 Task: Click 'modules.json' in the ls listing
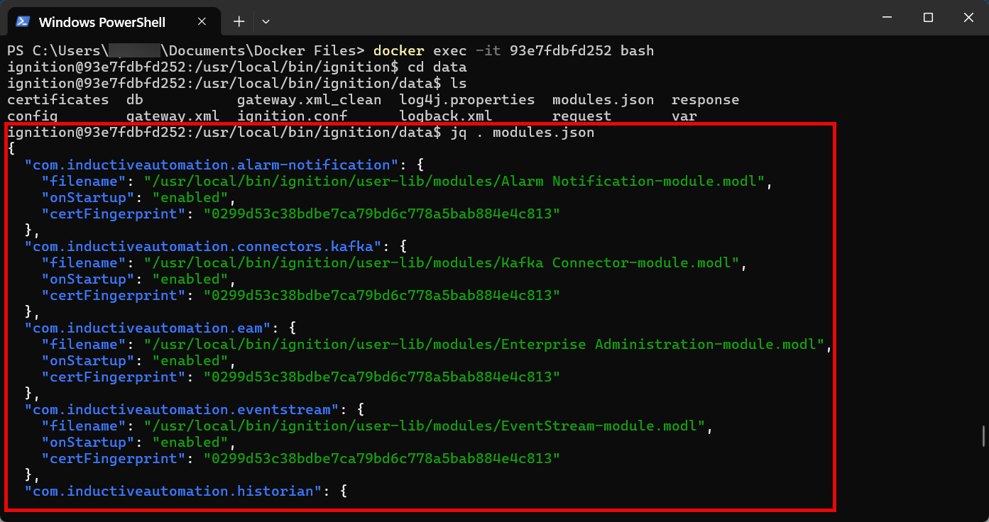[603, 99]
